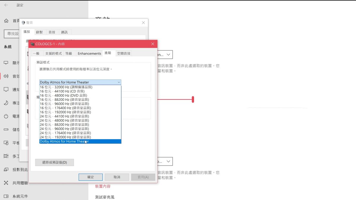356x200 pixels.
Task: Choose 16 位元 · 176400 Hz option
Action: click(x=80, y=108)
